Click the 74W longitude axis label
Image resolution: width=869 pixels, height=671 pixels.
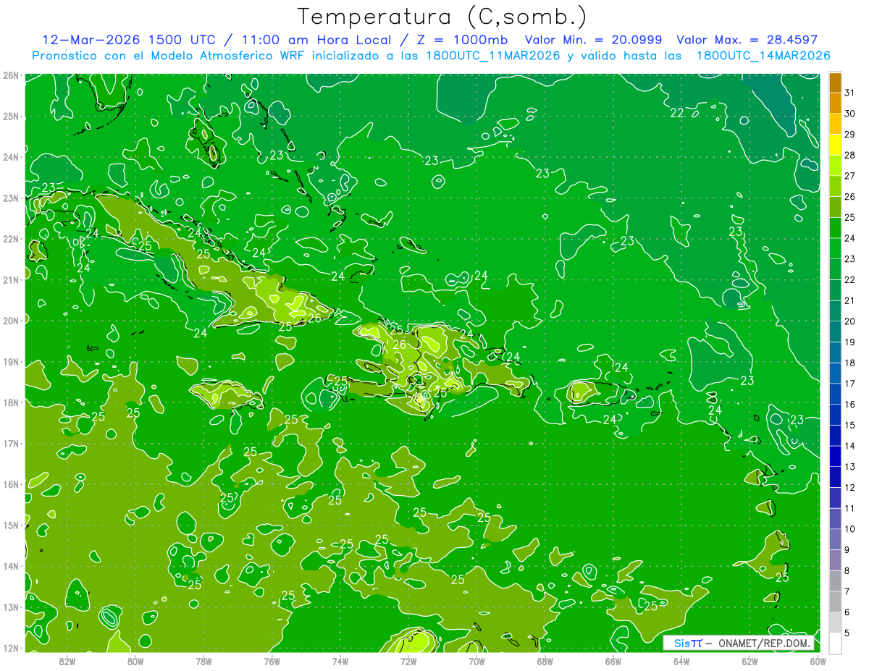tap(340, 661)
